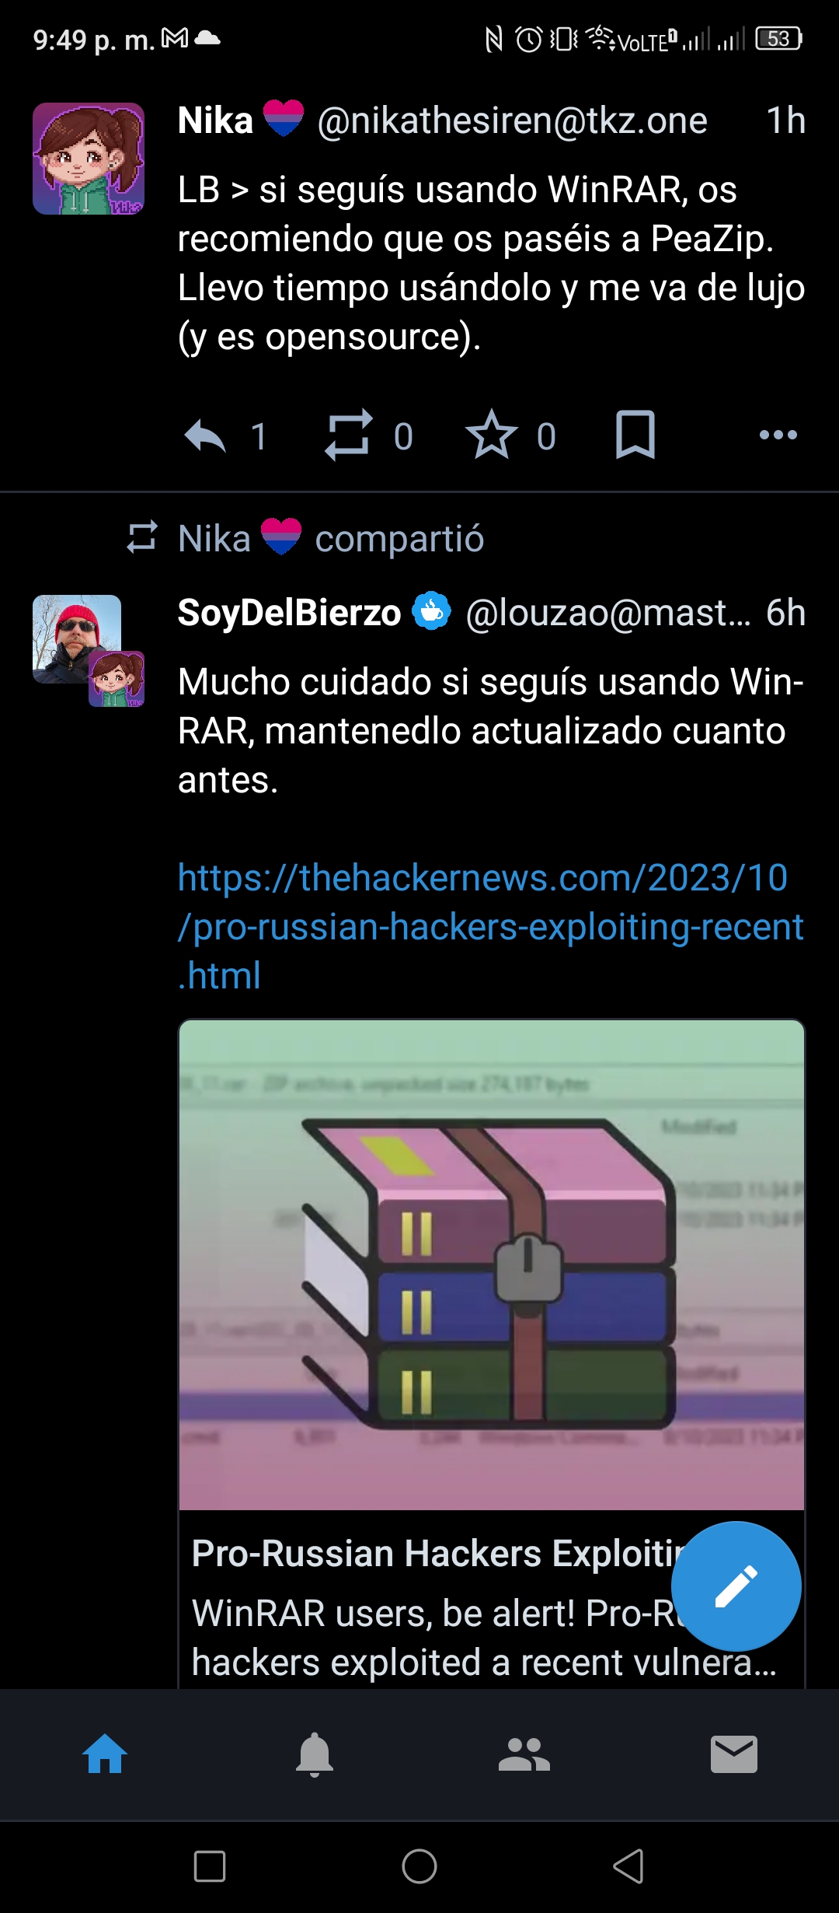Open Nika's profile from handle @nikathesiren@tkz.one
Viewport: 839px width, 1913px height.
coord(513,121)
